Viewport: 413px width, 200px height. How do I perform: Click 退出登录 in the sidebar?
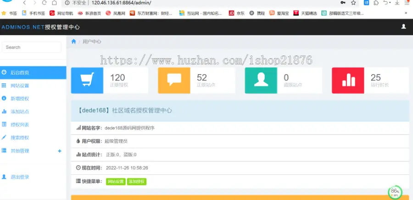(33, 177)
